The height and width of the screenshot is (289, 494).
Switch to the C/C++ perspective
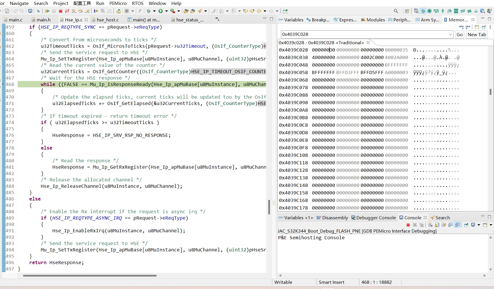[x=416, y=11]
